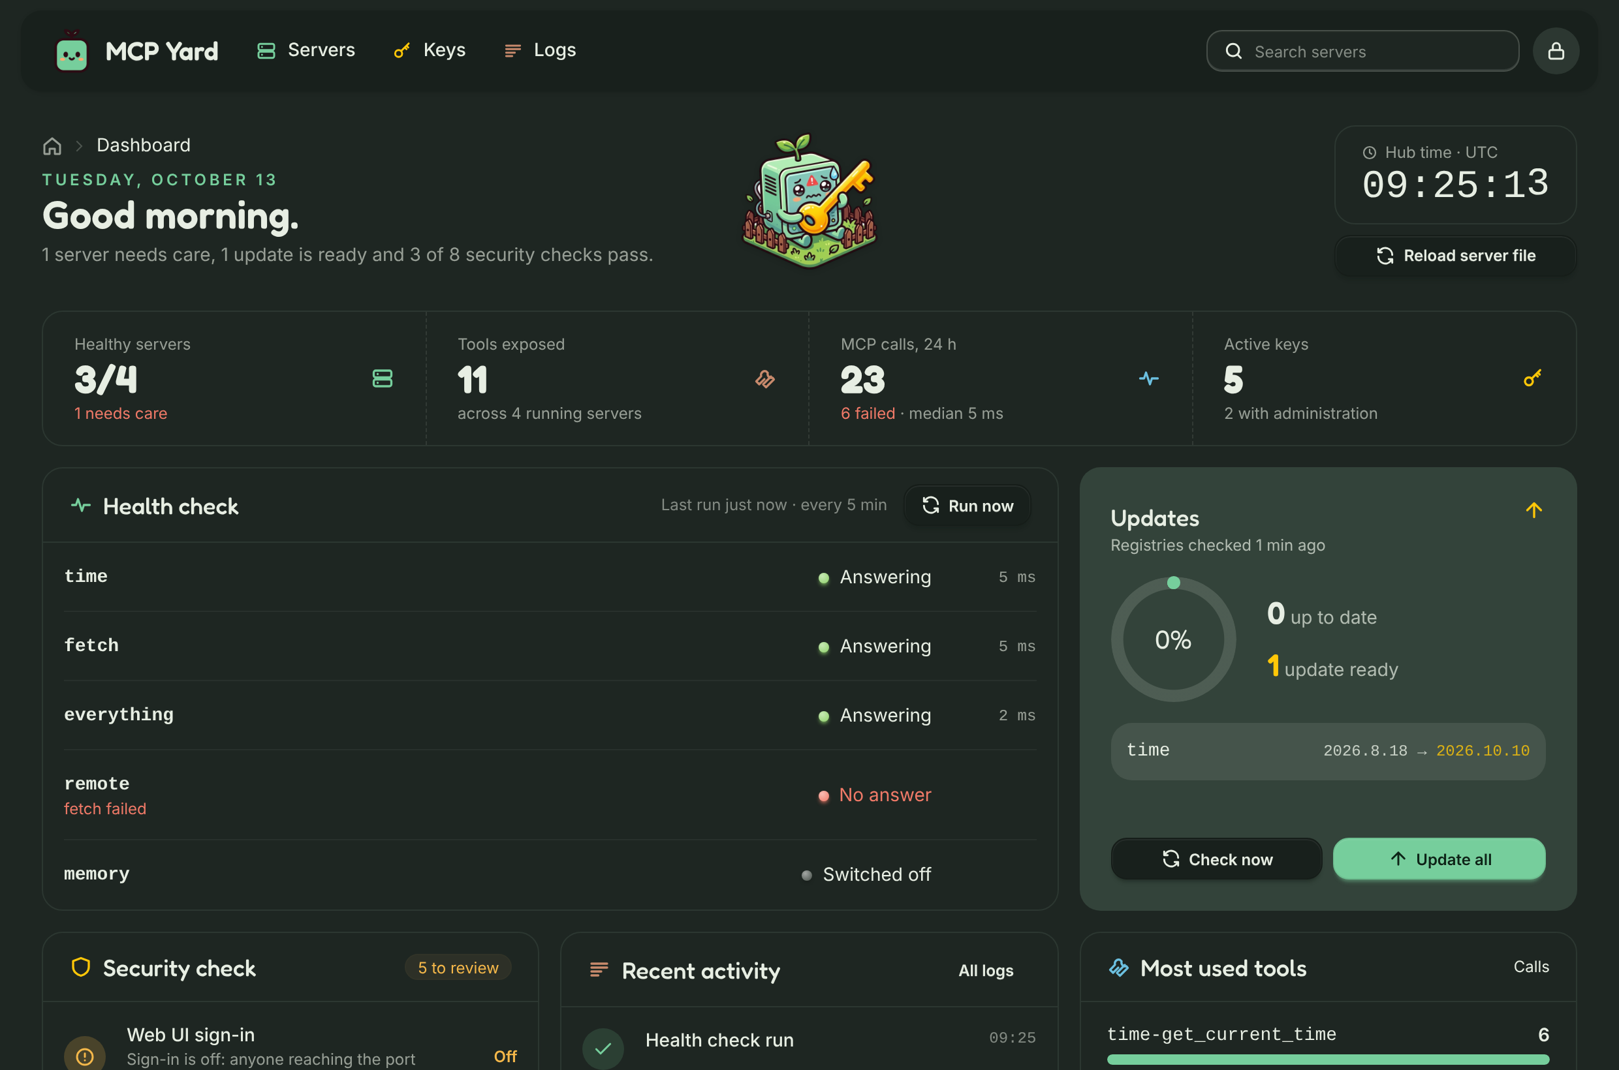Click the No answer status
Screen dimensions: 1619x1070
(x=875, y=795)
